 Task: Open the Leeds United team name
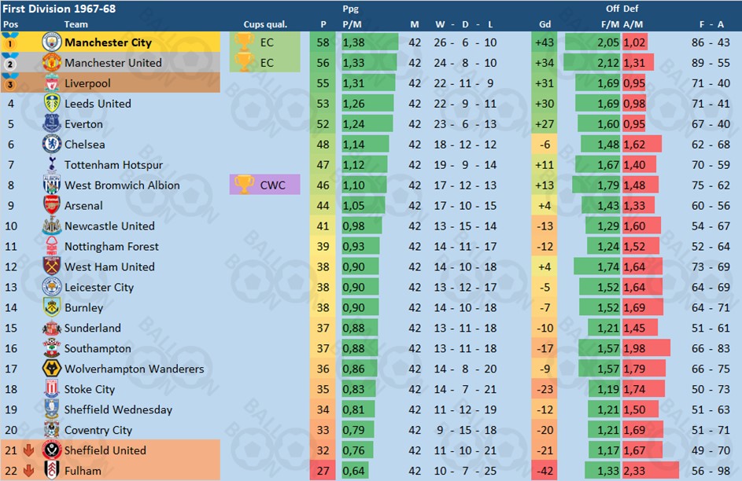pos(98,104)
